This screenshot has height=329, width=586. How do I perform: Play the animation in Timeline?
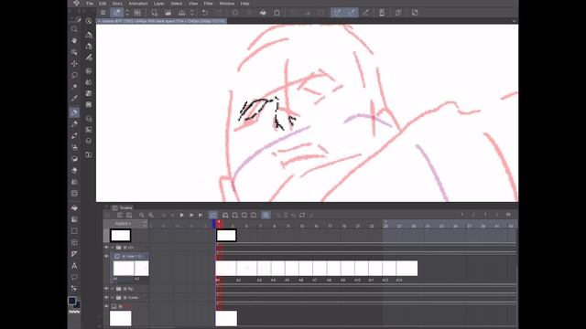click(x=181, y=216)
